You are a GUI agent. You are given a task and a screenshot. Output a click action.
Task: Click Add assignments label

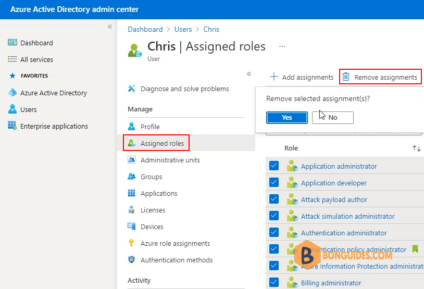[x=308, y=77]
